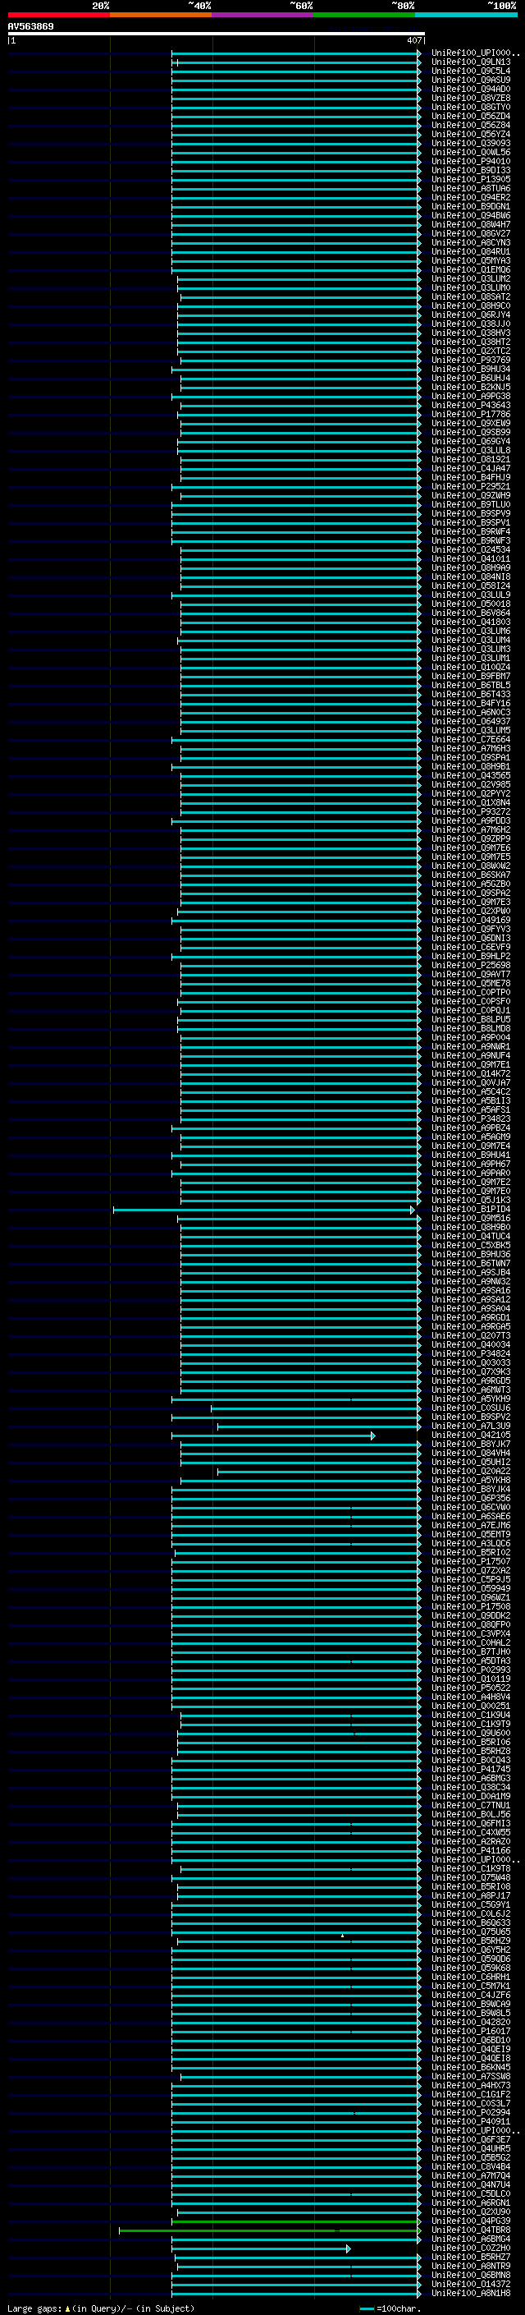Select the UniRef100_C5XBK5 hit label
525x2315 pixels.
click(471, 1246)
